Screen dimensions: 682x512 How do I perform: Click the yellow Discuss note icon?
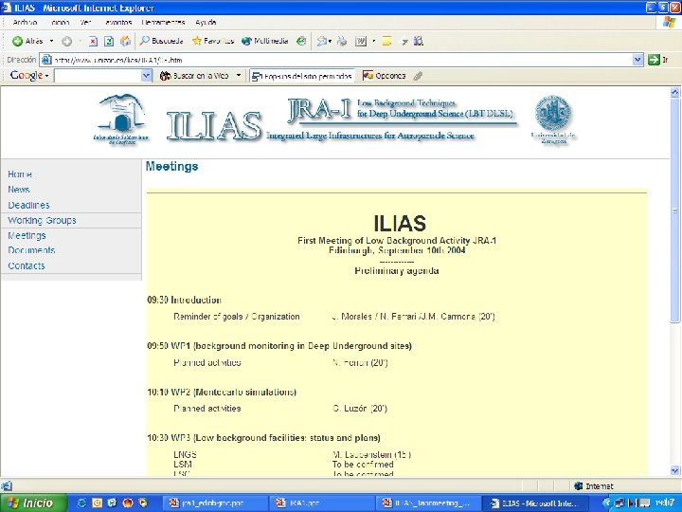(x=386, y=42)
